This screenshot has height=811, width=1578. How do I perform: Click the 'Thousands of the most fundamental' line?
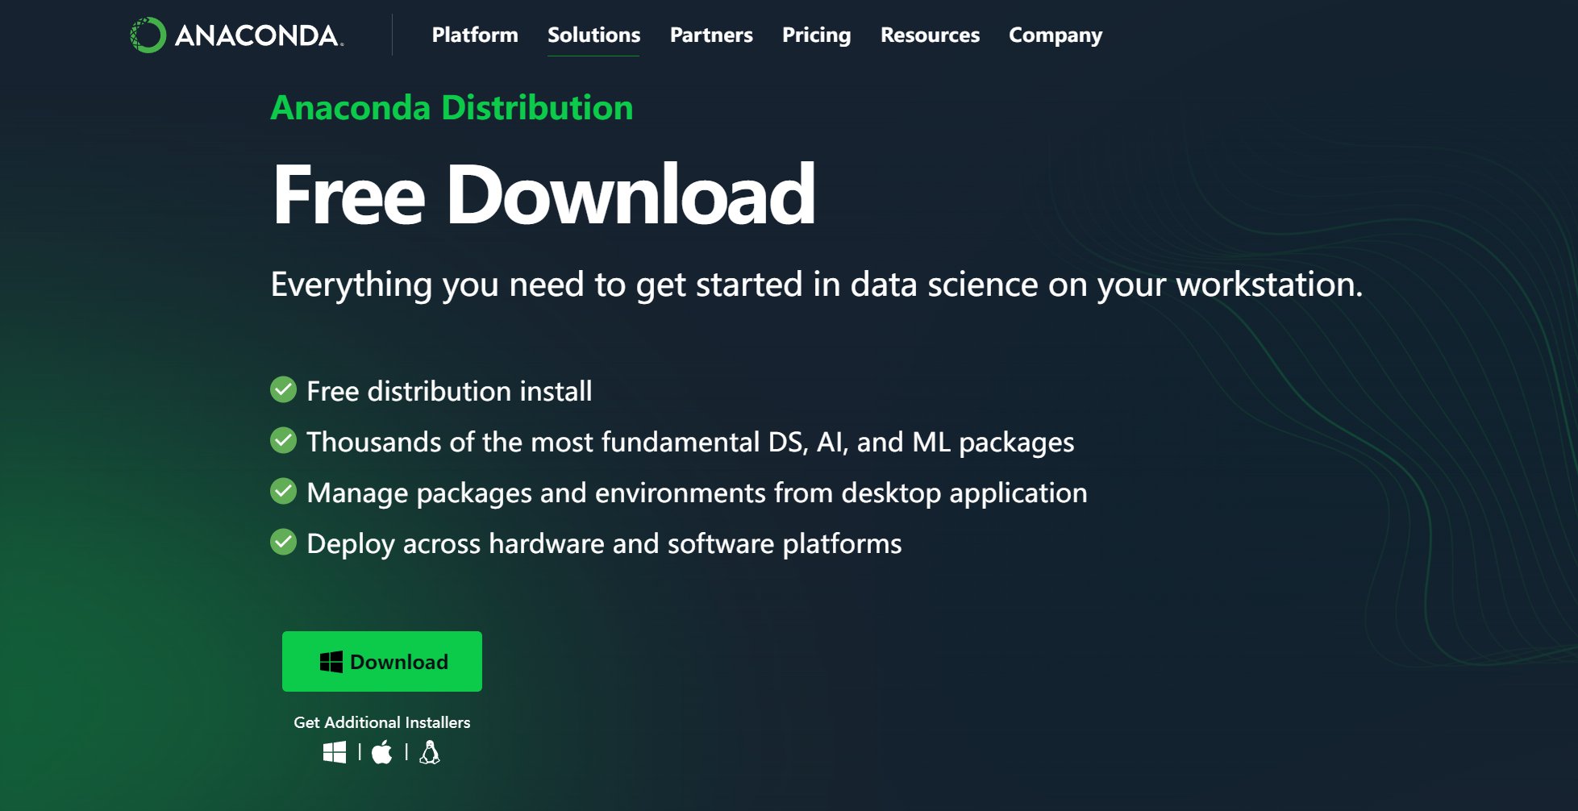(x=690, y=442)
